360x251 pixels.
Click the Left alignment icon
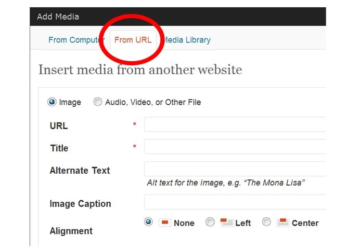pyautogui.click(x=227, y=222)
